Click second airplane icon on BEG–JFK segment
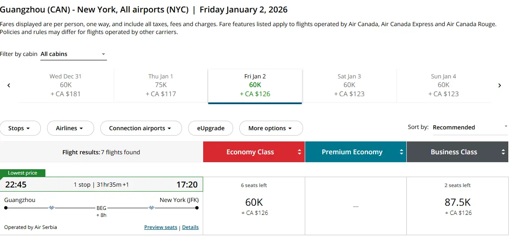 pos(152,207)
